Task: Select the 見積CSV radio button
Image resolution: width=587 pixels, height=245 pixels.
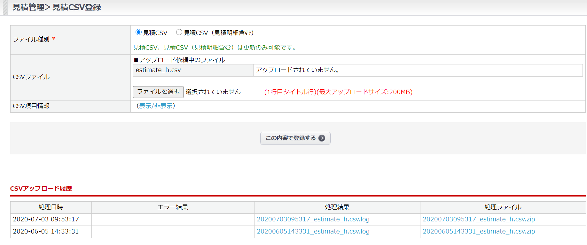Action: coord(138,32)
